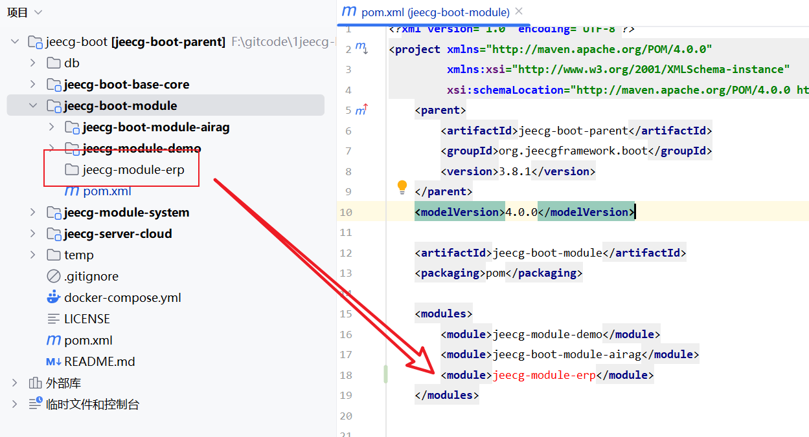This screenshot has width=809, height=437.
Task: Click the External Libraries (外部库) icon
Action: click(35, 383)
